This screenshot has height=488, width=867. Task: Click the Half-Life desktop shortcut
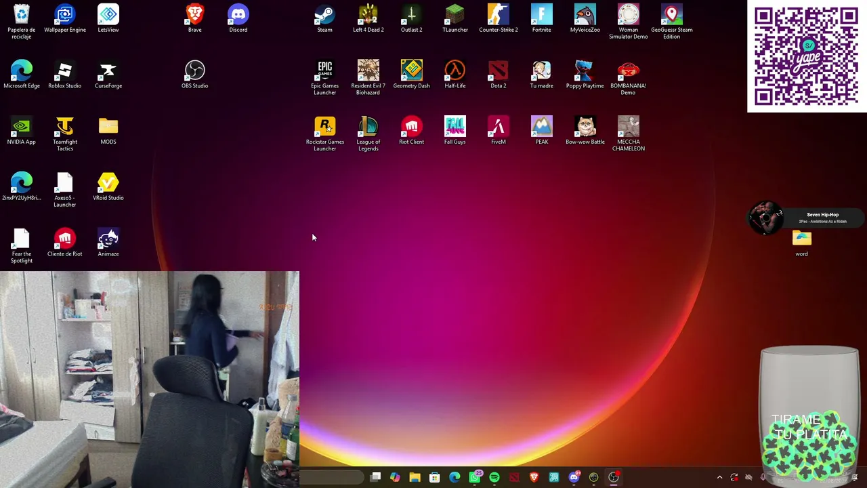455,75
